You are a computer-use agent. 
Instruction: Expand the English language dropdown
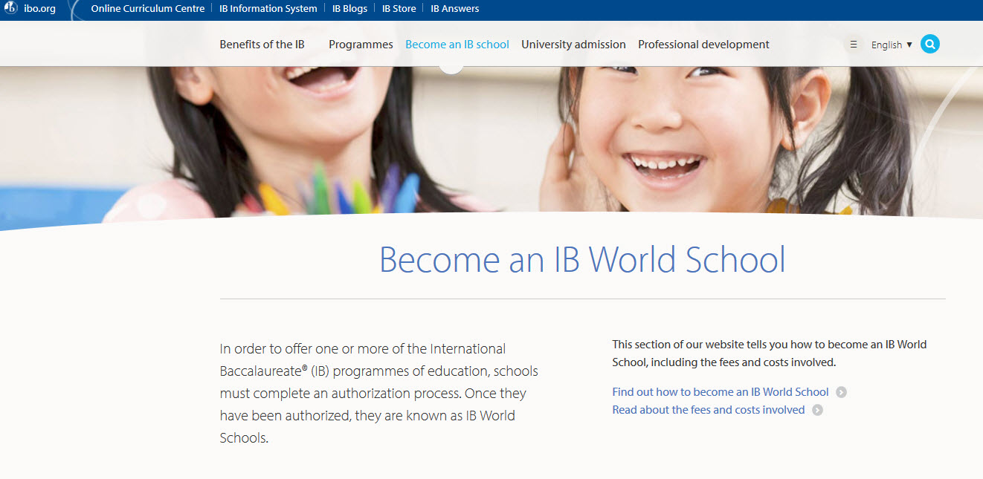tap(892, 45)
